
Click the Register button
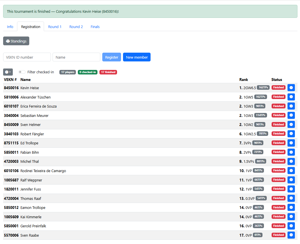pyautogui.click(x=112, y=57)
